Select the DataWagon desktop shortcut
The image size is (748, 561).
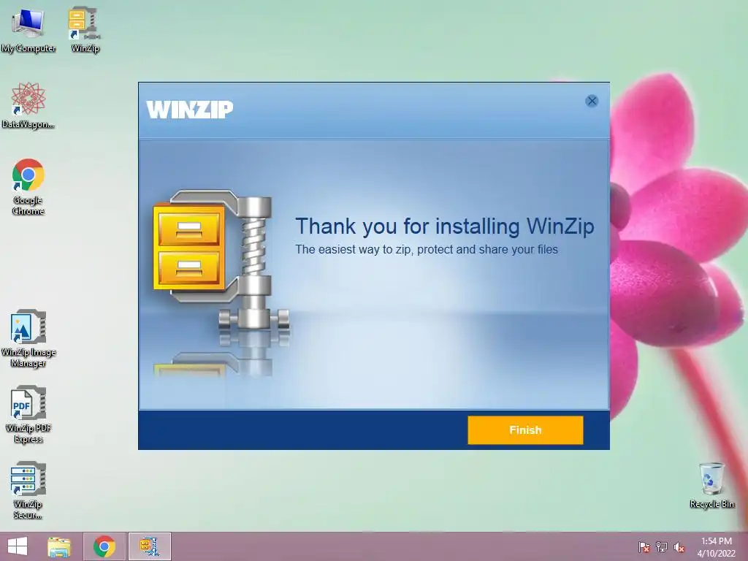point(28,106)
